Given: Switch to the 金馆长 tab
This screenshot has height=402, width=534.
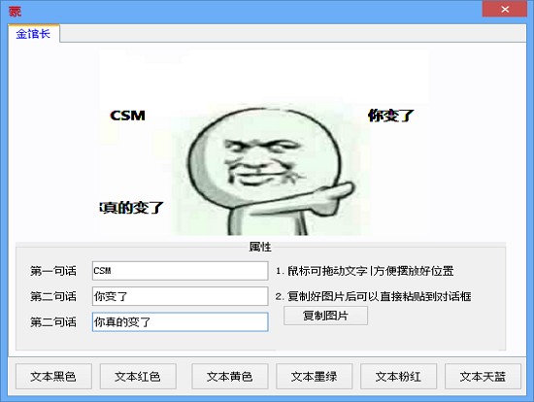Looking at the screenshot, I should click(x=33, y=33).
